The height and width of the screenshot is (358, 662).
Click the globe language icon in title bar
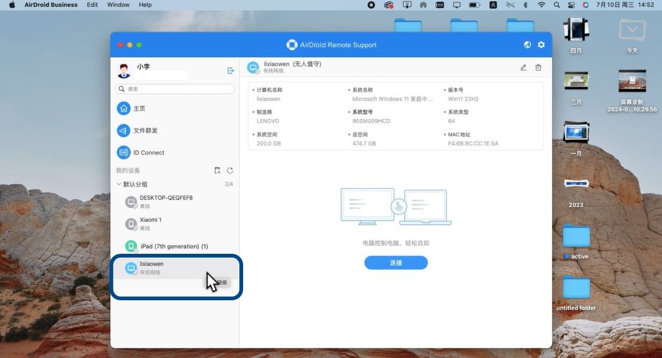(x=527, y=45)
